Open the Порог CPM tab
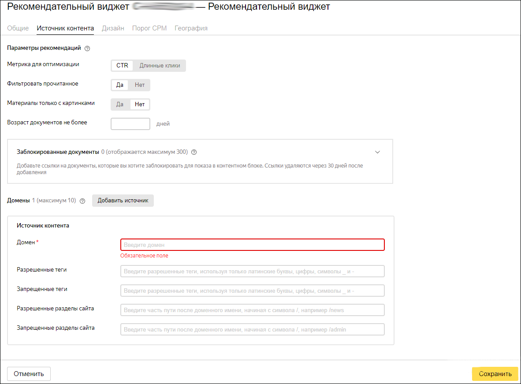The width and height of the screenshot is (521, 384). click(x=149, y=28)
